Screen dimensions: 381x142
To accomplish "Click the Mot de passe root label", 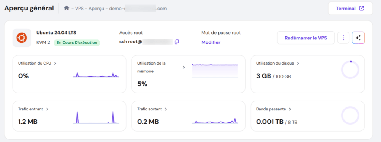I will coord(221,33).
